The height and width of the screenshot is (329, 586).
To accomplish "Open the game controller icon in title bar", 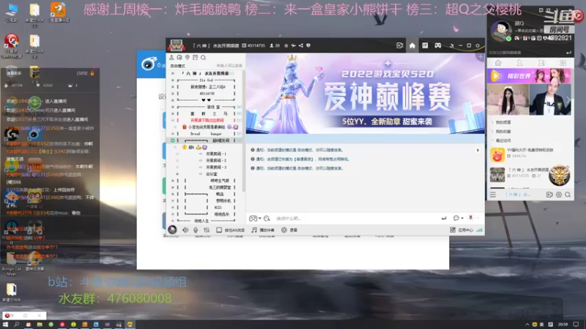I will pyautogui.click(x=437, y=45).
